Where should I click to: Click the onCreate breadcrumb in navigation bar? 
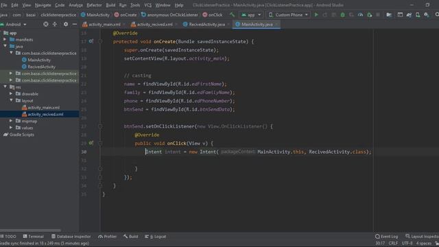coord(126,15)
